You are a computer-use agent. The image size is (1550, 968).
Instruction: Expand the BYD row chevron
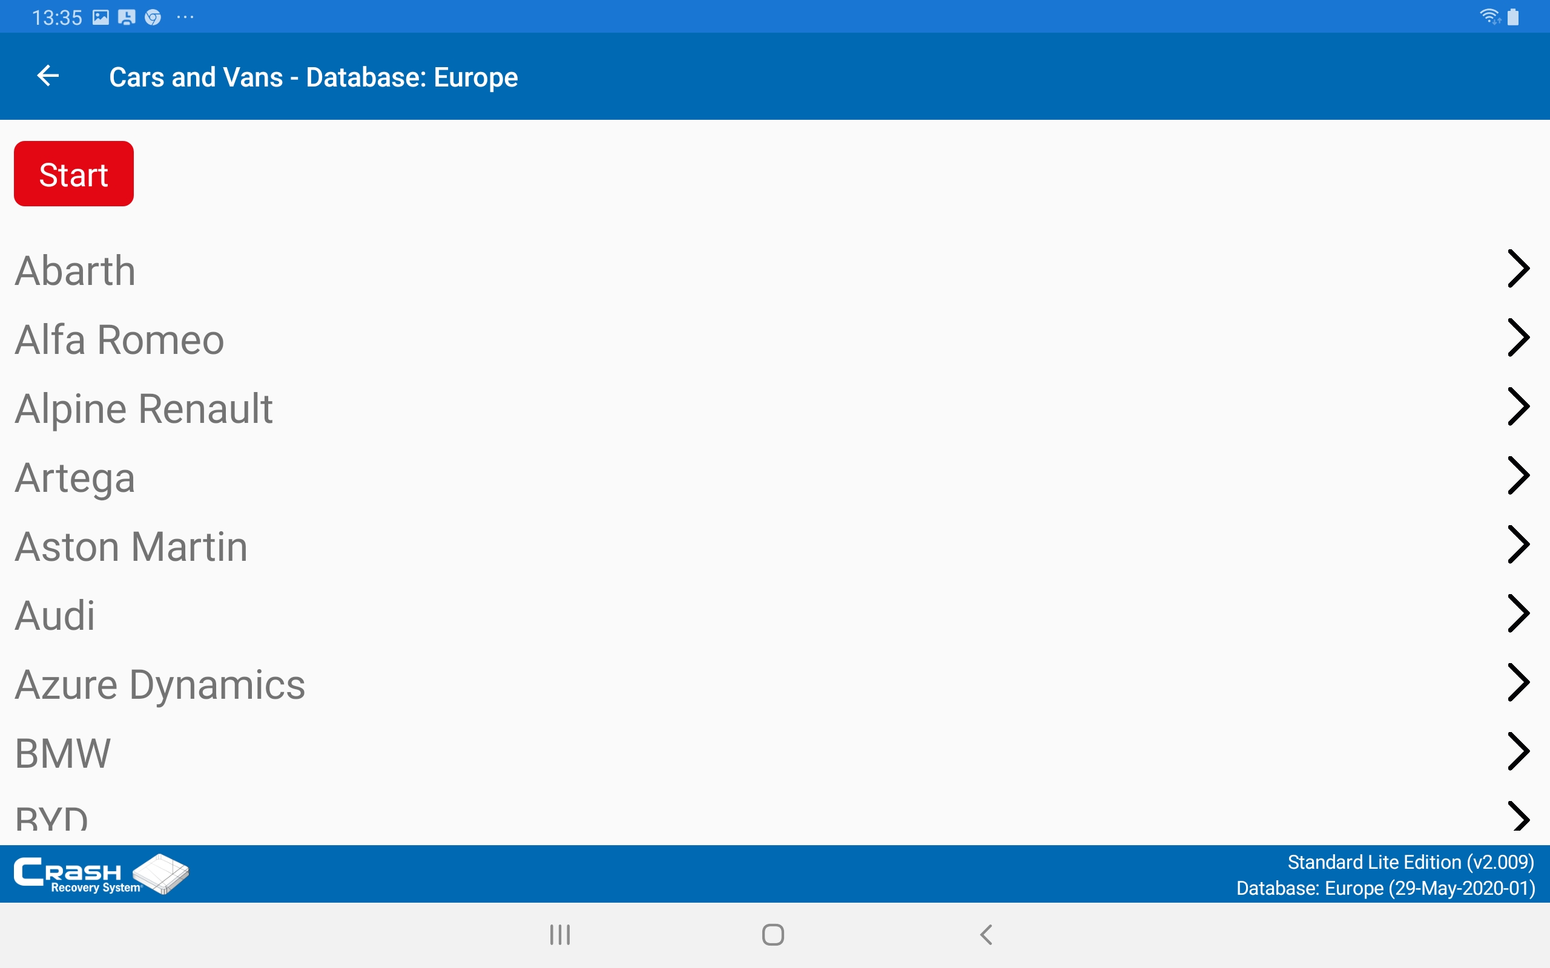click(1518, 816)
